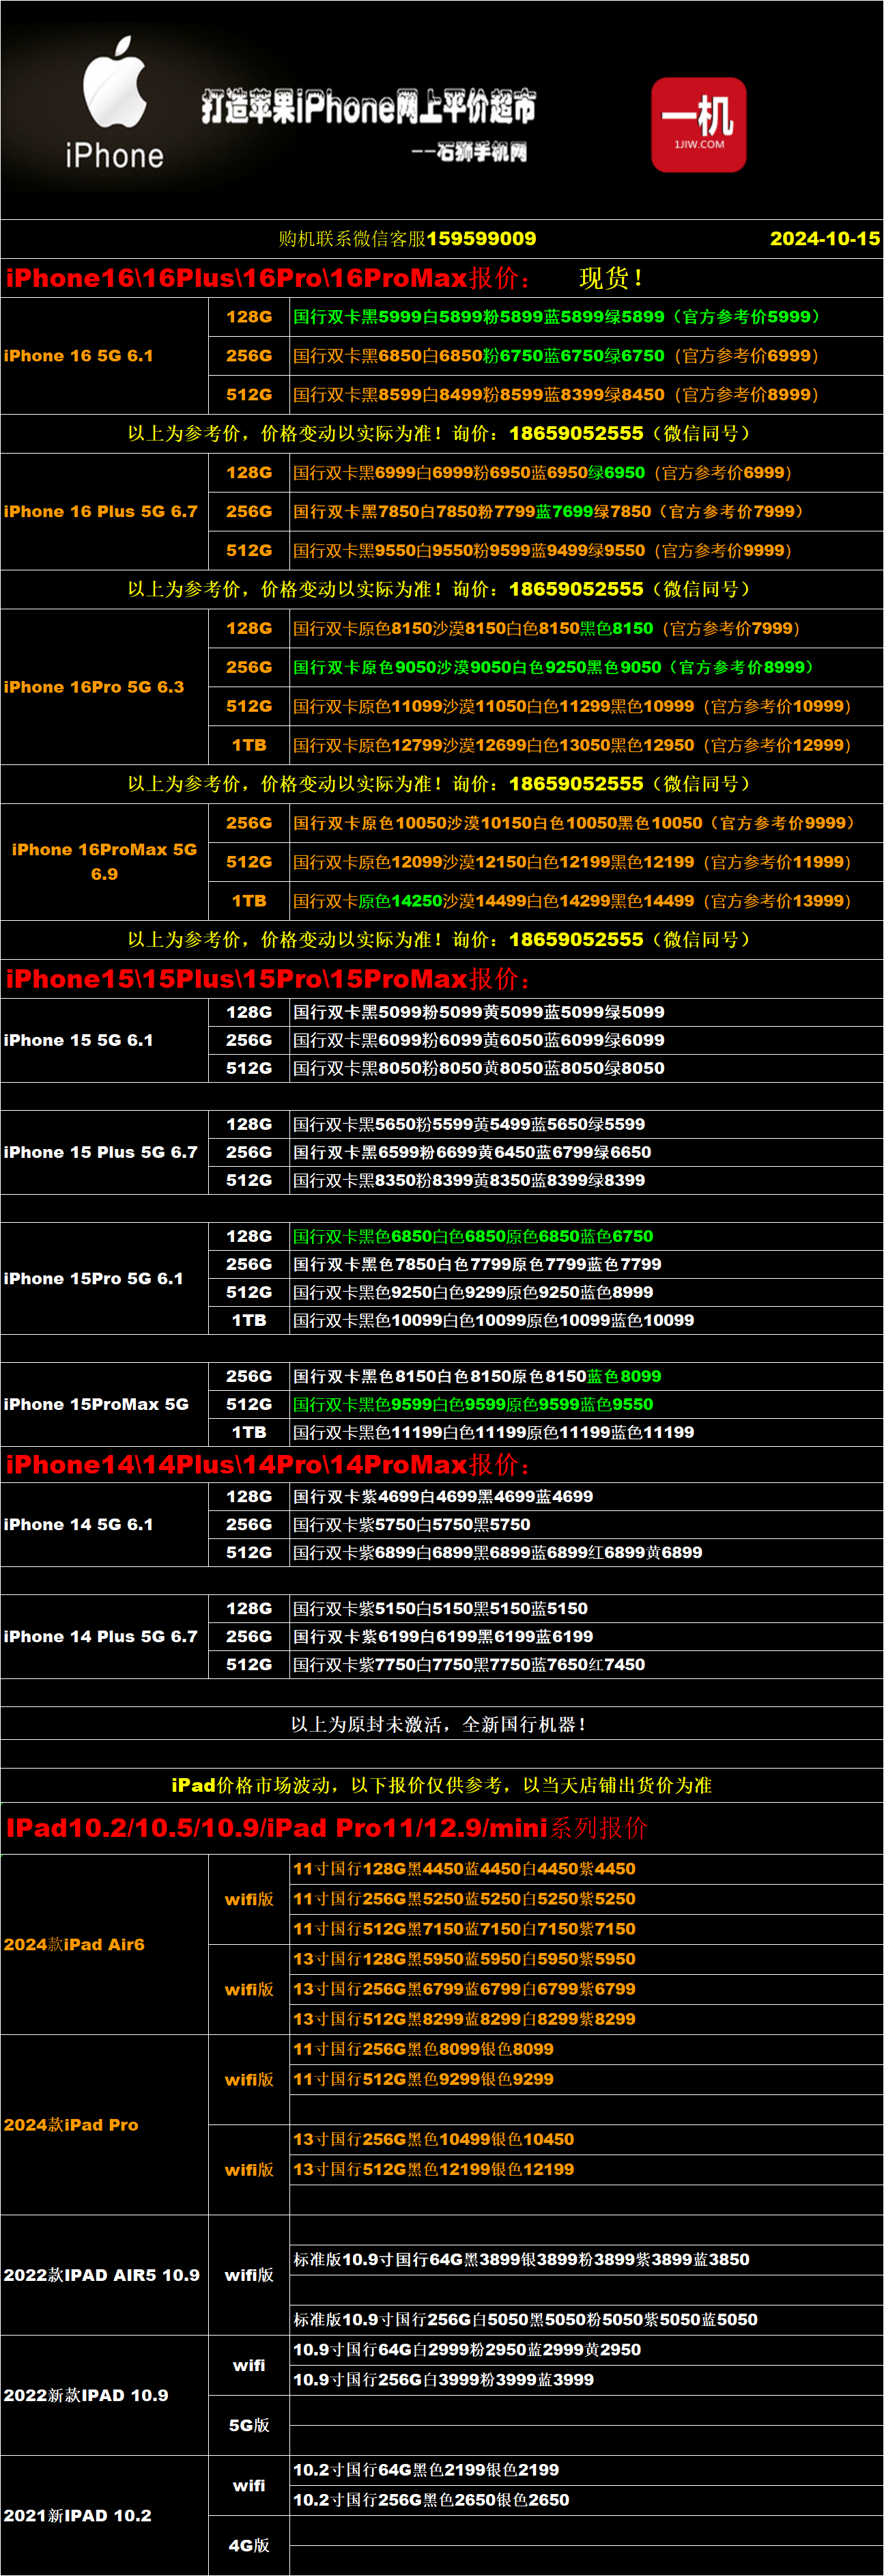The image size is (884, 2576).
Task: Click 16Pro green row 原色9050沙漠9050
Action: pyautogui.click(x=586, y=668)
